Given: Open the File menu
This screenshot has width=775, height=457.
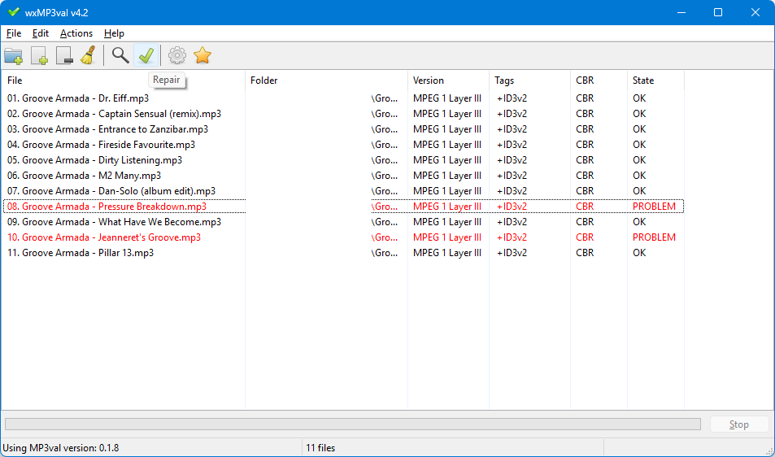Looking at the screenshot, I should point(14,33).
